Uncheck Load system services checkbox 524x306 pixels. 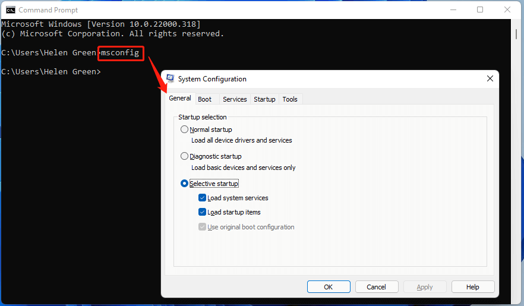(202, 198)
